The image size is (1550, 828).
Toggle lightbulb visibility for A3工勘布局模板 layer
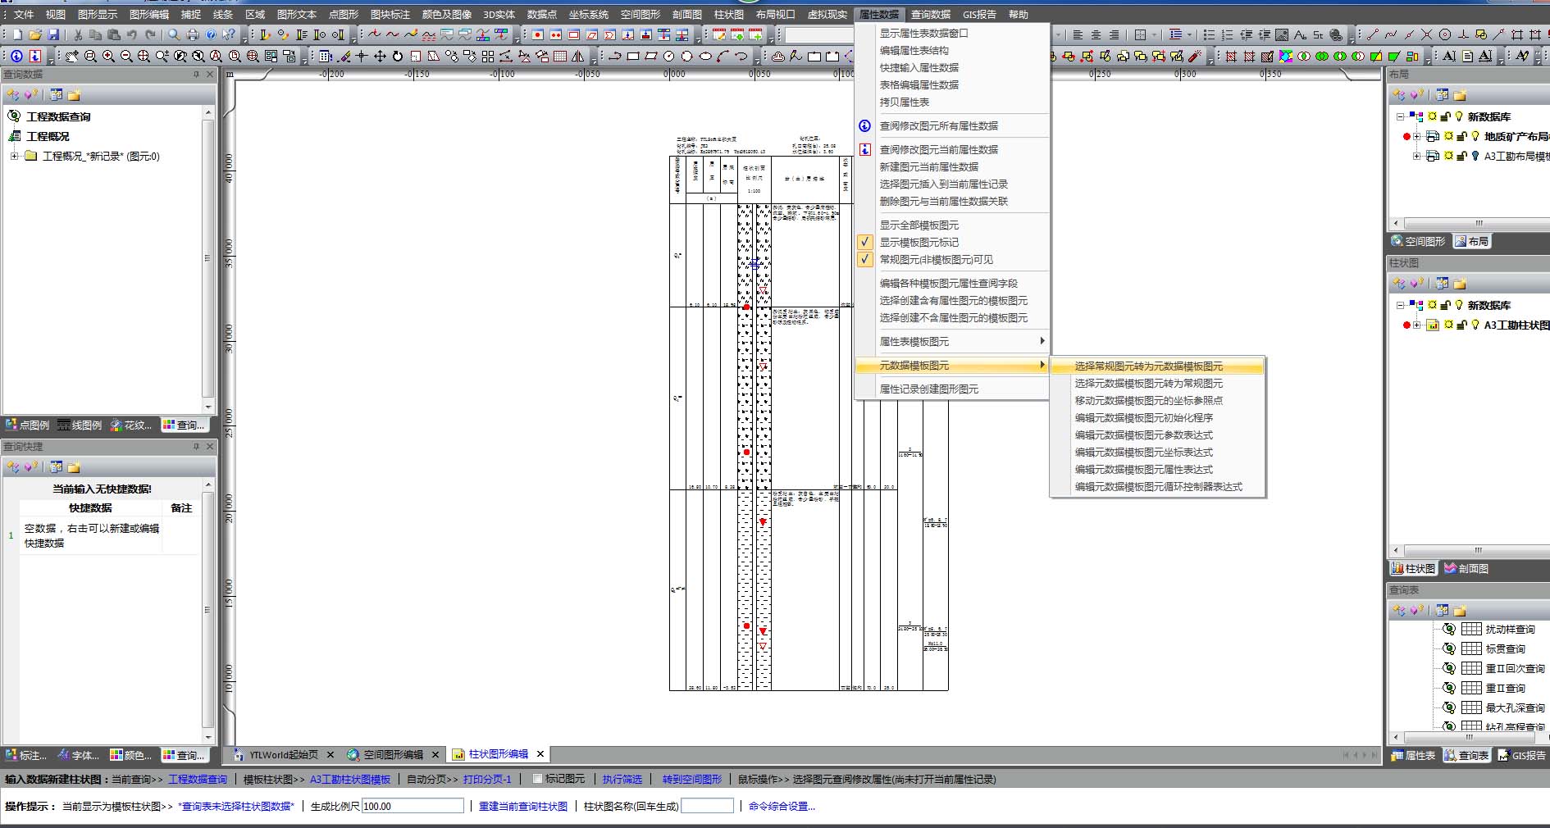click(x=1475, y=156)
